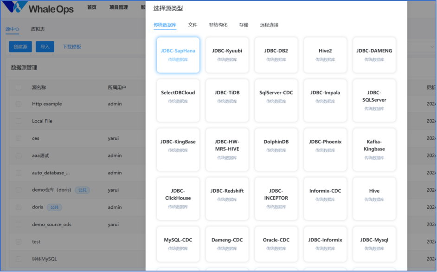Click the 数据源管理 heading
Viewport: 437px width, 272px height.
[x=24, y=67]
